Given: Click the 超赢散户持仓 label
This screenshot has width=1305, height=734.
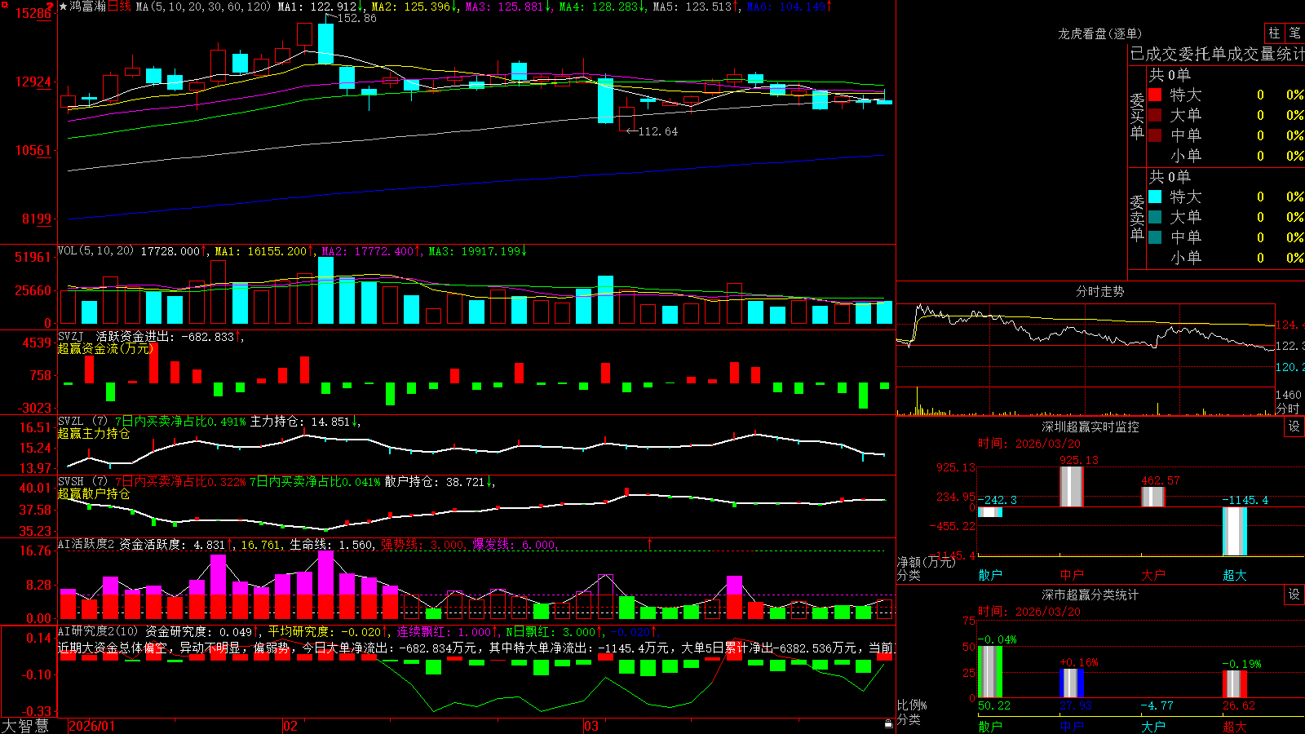Looking at the screenshot, I should point(94,493).
